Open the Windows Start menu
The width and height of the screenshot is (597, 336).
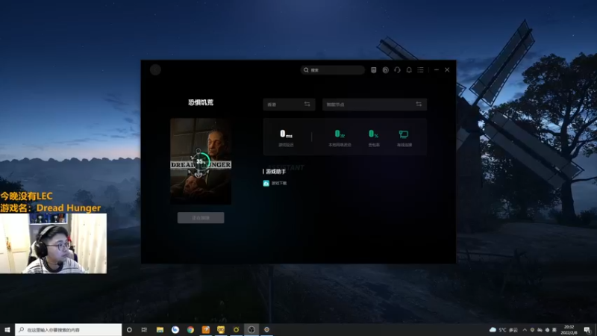(7, 329)
